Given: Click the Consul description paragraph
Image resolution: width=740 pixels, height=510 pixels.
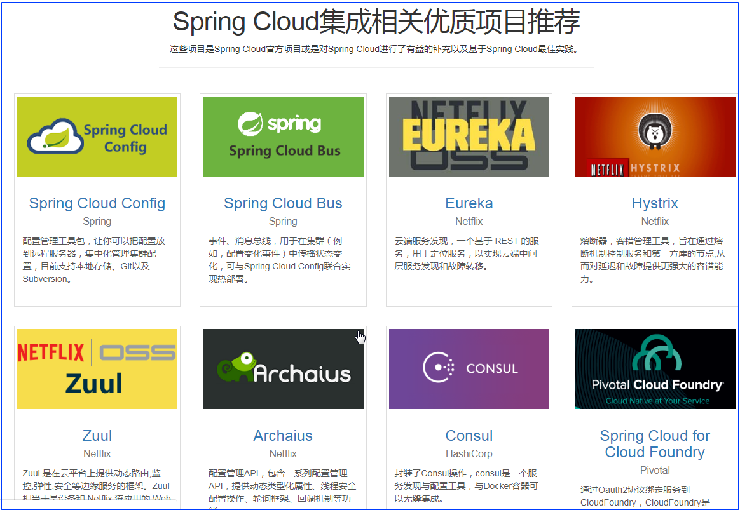Looking at the screenshot, I should [x=466, y=486].
